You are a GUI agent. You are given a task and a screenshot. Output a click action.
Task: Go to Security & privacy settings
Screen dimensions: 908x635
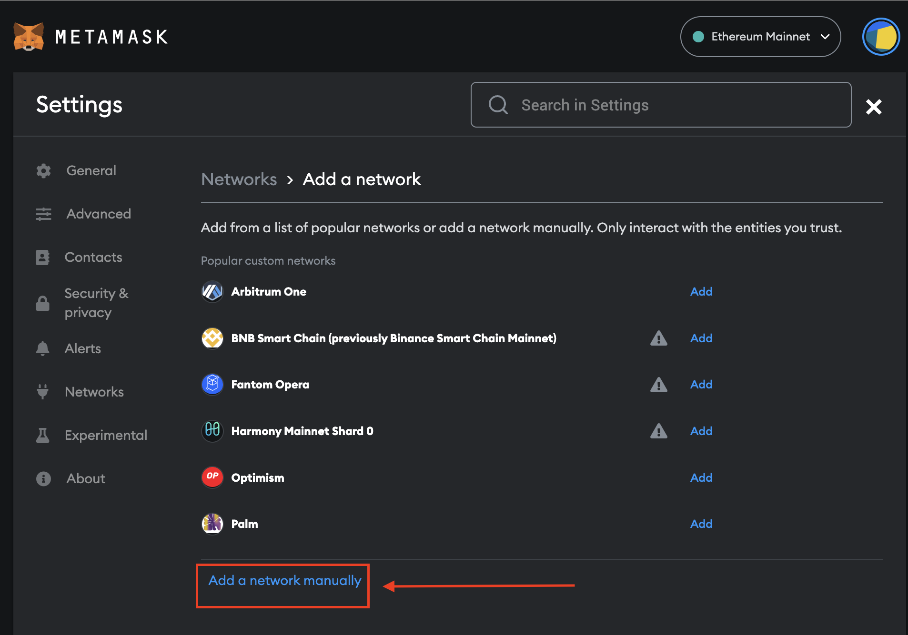click(x=96, y=303)
